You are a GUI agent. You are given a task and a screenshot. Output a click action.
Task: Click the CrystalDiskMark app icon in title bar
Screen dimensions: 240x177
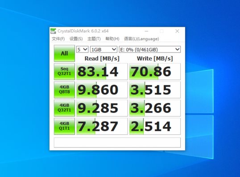(53, 31)
